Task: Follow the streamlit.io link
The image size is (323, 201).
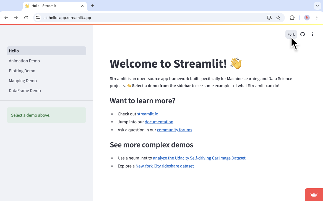Action: point(148,114)
